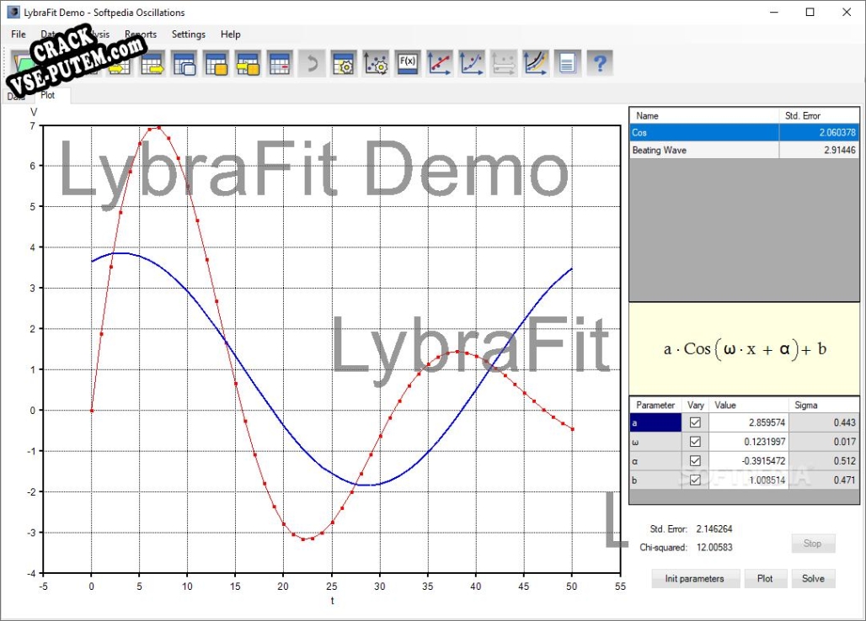This screenshot has width=866, height=621.
Task: Click value 0.1231997 for parameter ω
Action: [x=748, y=442]
